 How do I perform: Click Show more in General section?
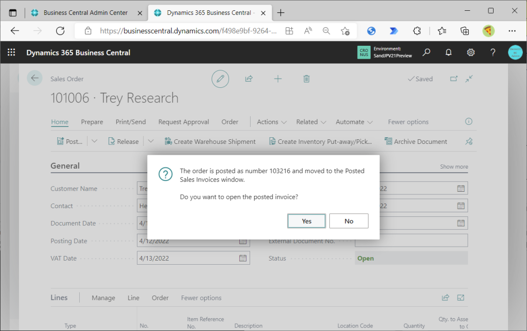[x=454, y=167]
